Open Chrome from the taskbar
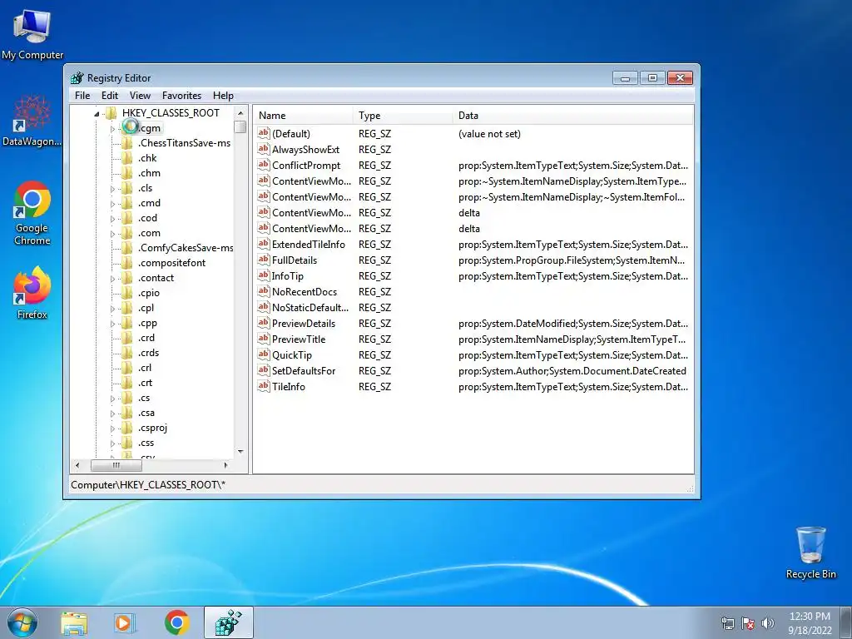Viewport: 852px width, 639px height. click(x=176, y=622)
